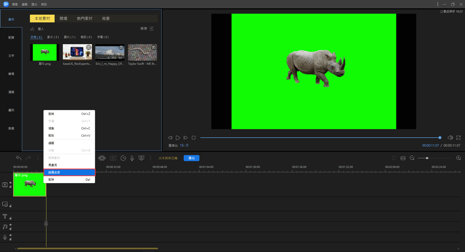Viewport: 465px width, 252px height.
Task: Mute the music track speaker toggle
Action: [10, 225]
